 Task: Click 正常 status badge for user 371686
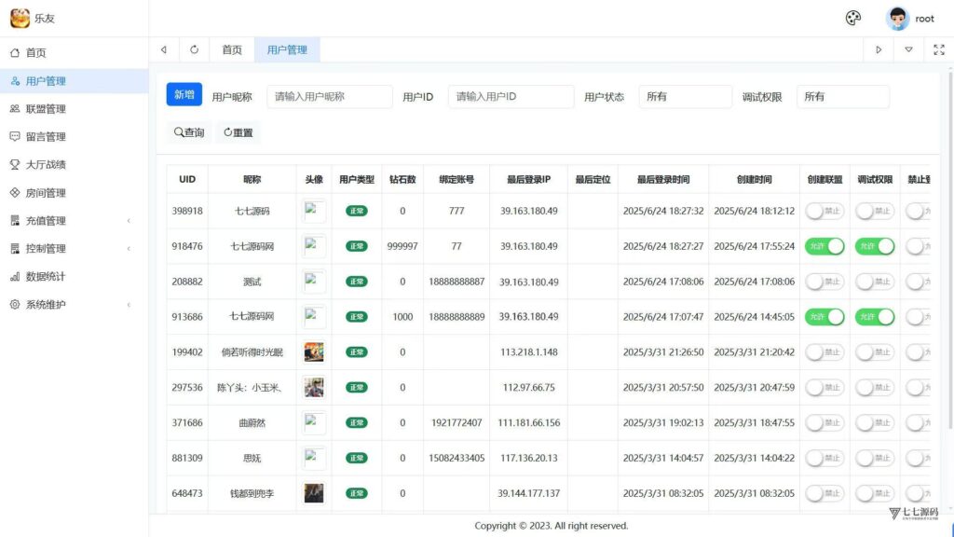point(357,422)
